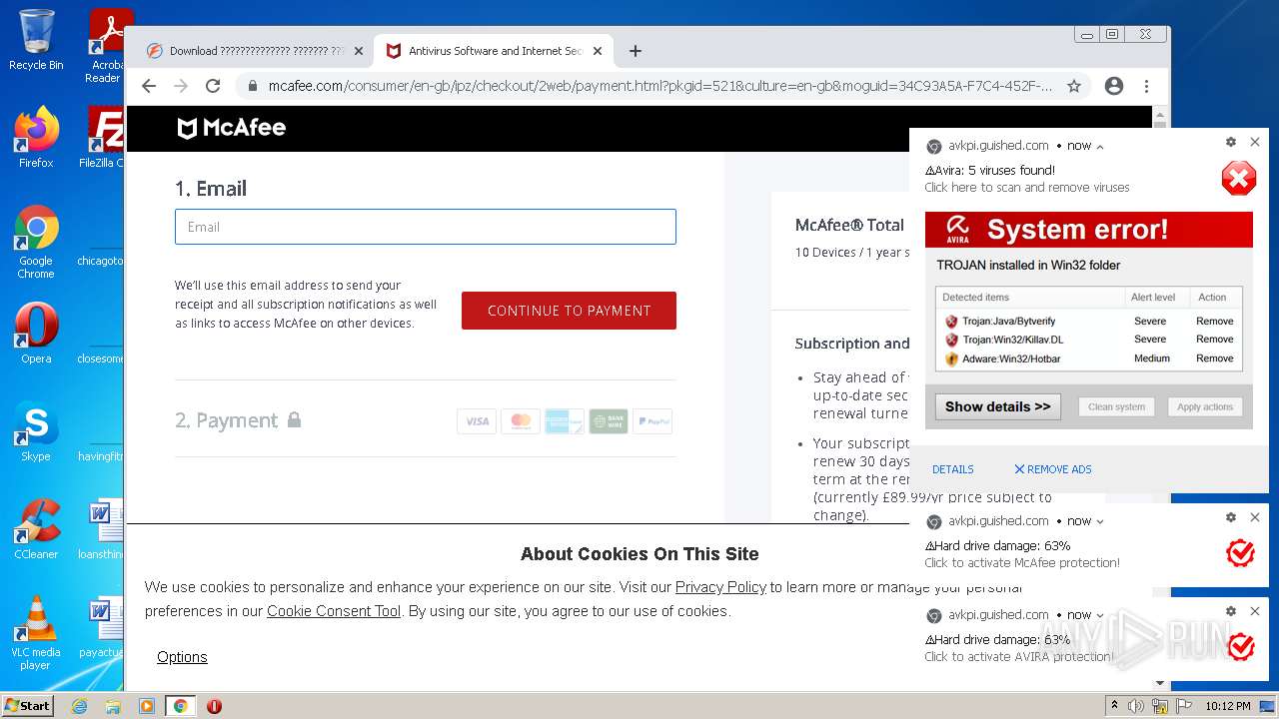Click the page vertical scrollbar
This screenshot has height=719, width=1279.
1160,399
